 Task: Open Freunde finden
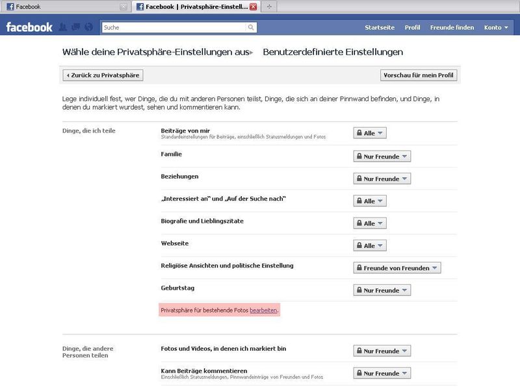[452, 27]
